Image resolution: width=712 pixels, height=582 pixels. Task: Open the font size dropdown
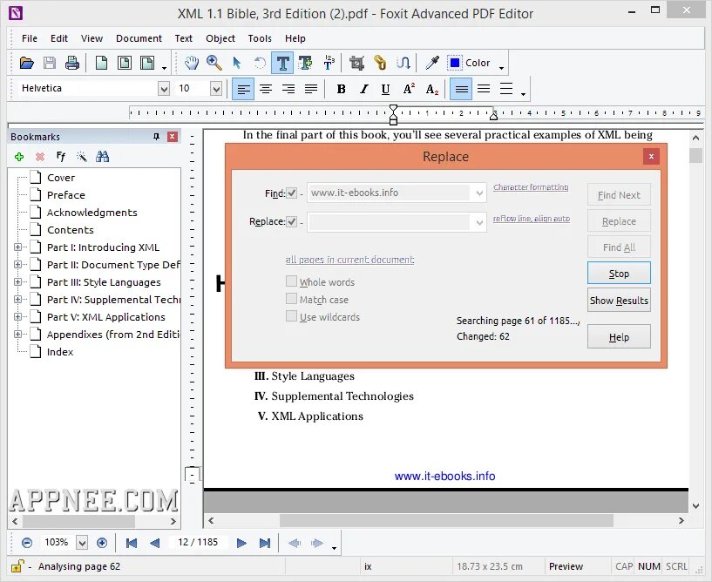216,89
